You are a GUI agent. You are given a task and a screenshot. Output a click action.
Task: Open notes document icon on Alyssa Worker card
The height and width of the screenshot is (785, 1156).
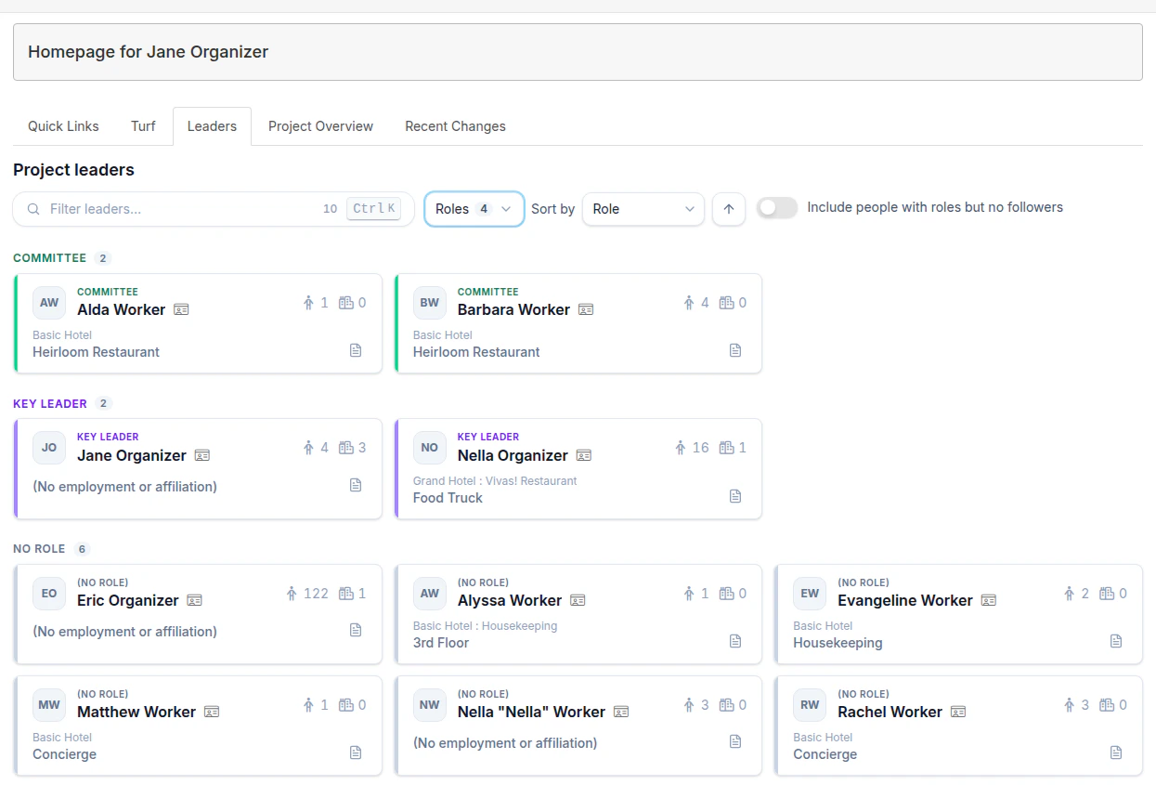pos(735,641)
